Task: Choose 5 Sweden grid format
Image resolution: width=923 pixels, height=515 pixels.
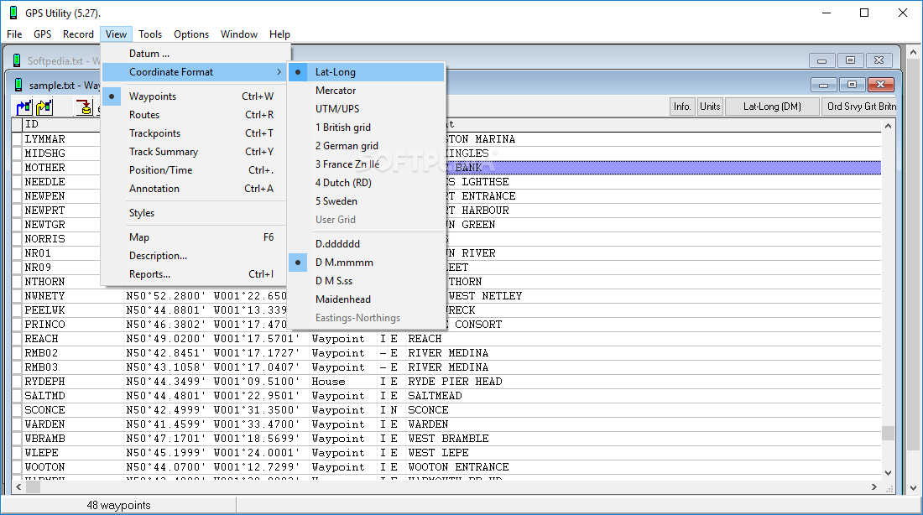Action: pyautogui.click(x=366, y=201)
